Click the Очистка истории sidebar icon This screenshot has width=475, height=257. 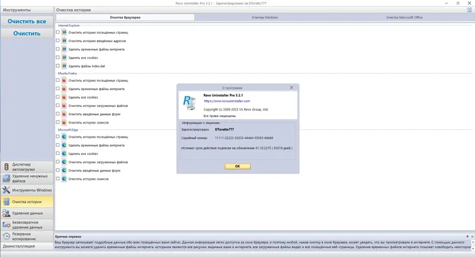6,202
